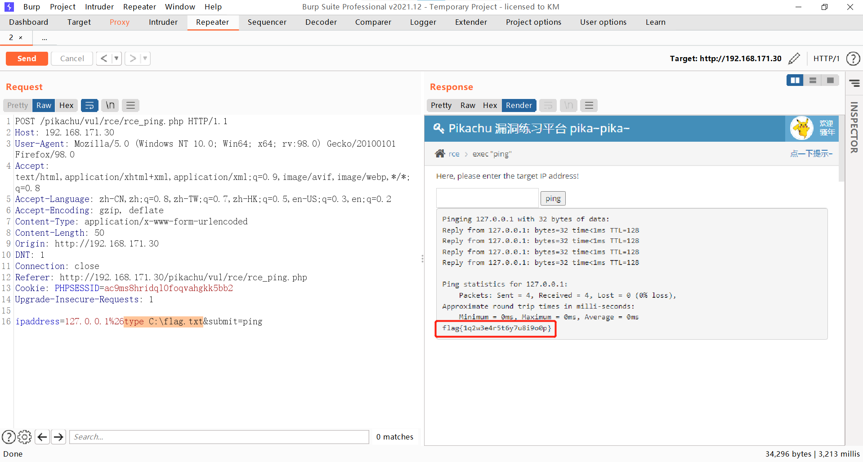Toggle request word wrap icon

[89, 105]
